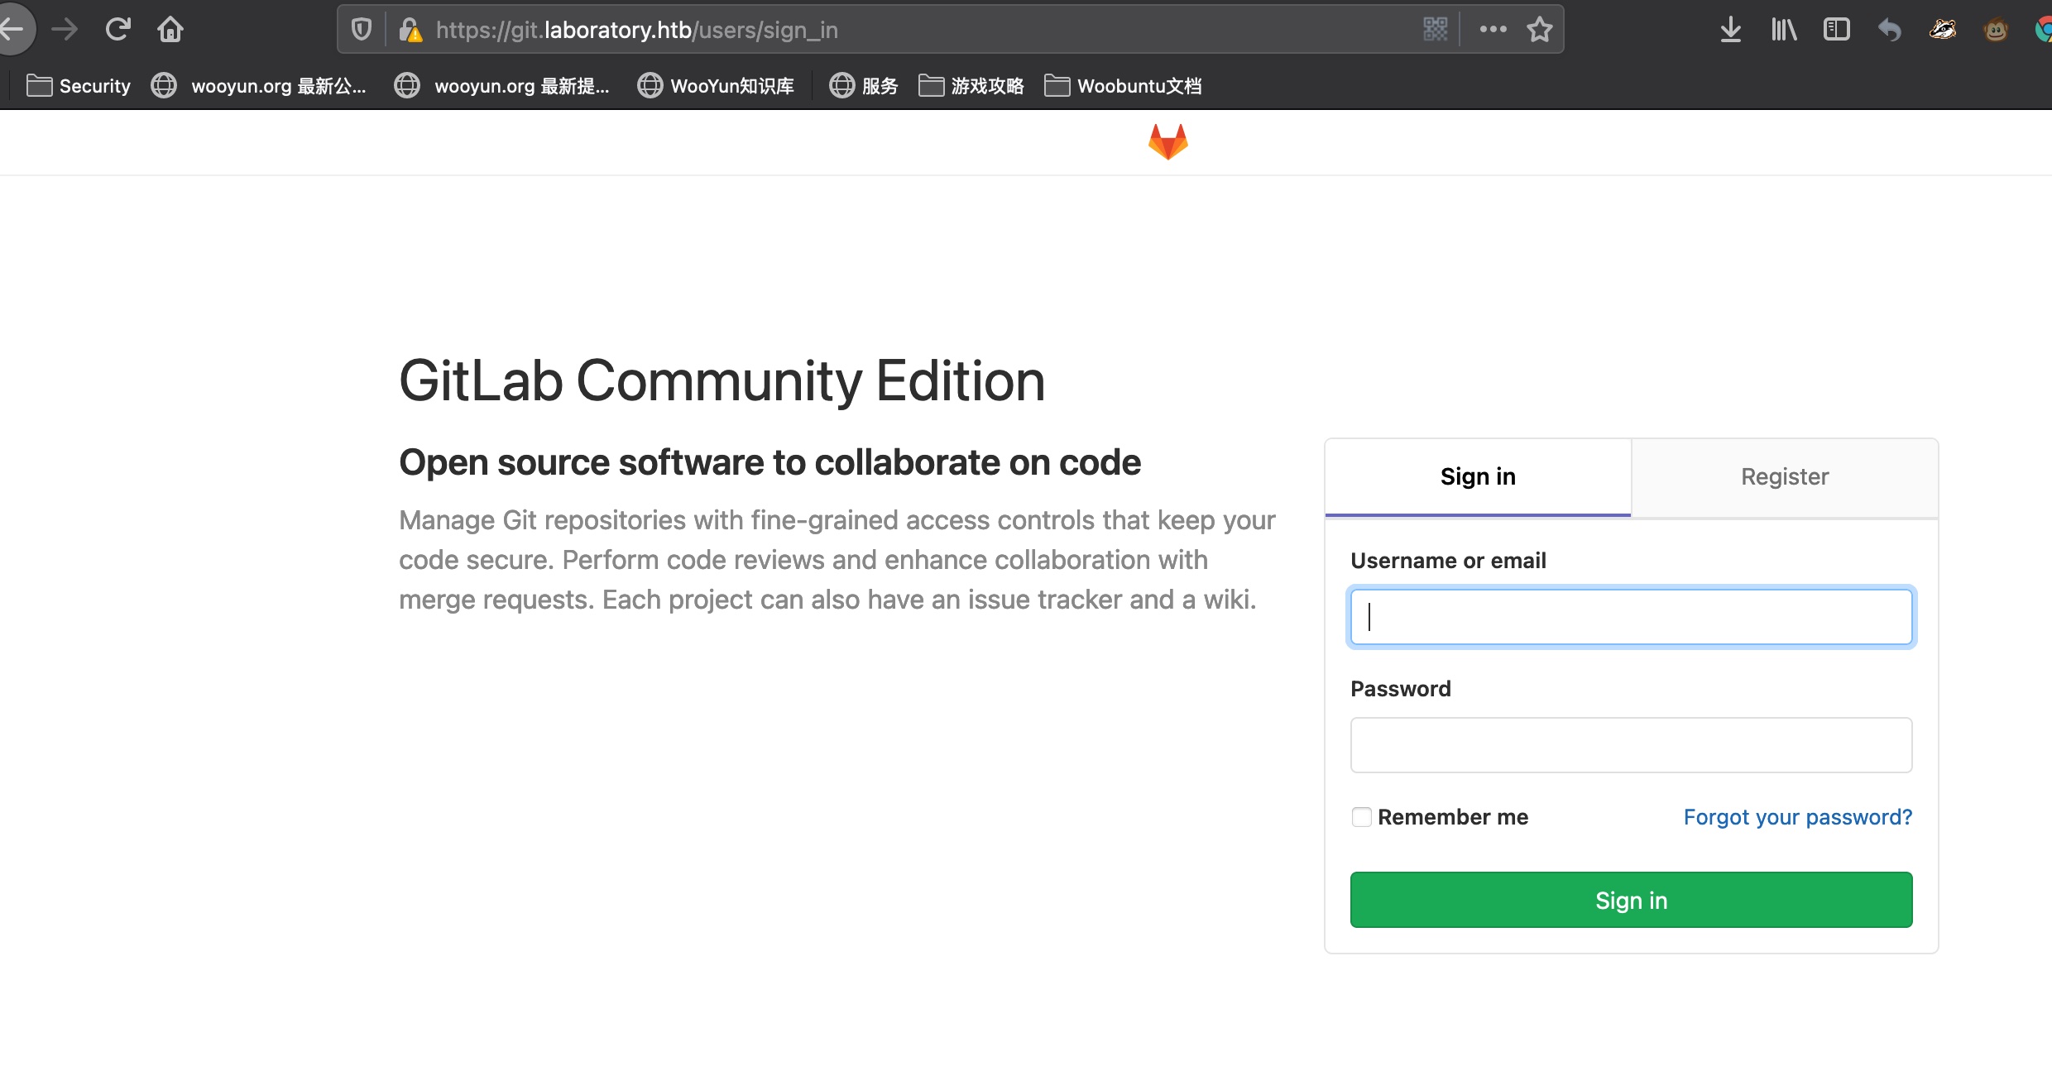
Task: Show the library bookshelf icon
Action: coord(1783,30)
